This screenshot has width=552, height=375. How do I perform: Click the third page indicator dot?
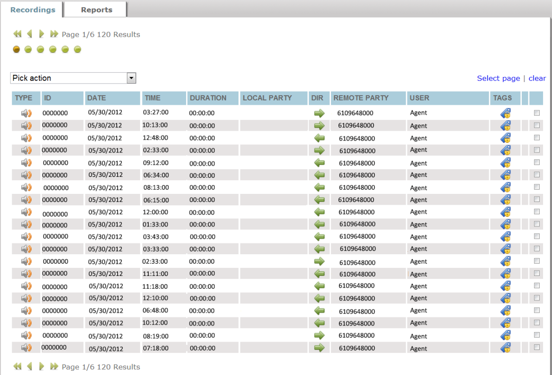point(41,50)
